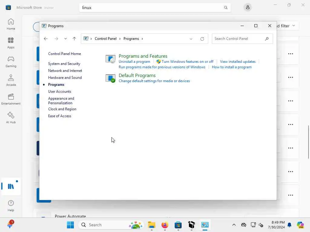Open recent locations chevron in Control Panel
310x232 pixels.
coord(65,39)
